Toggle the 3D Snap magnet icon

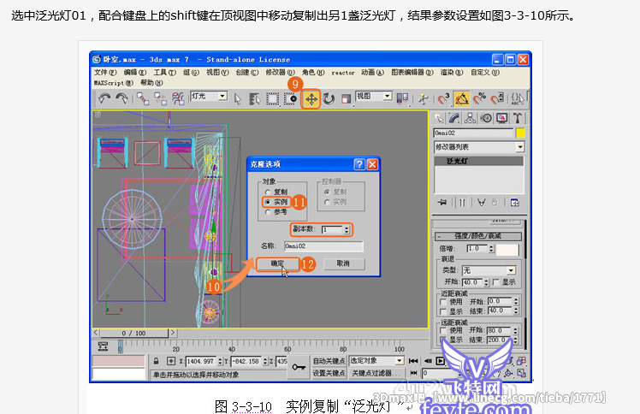click(x=443, y=98)
